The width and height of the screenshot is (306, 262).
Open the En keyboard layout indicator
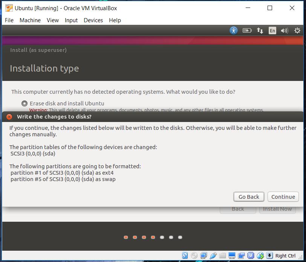(x=272, y=30)
